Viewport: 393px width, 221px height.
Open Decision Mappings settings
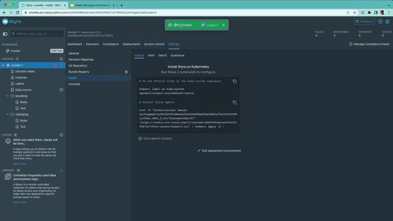pyautogui.click(x=81, y=60)
